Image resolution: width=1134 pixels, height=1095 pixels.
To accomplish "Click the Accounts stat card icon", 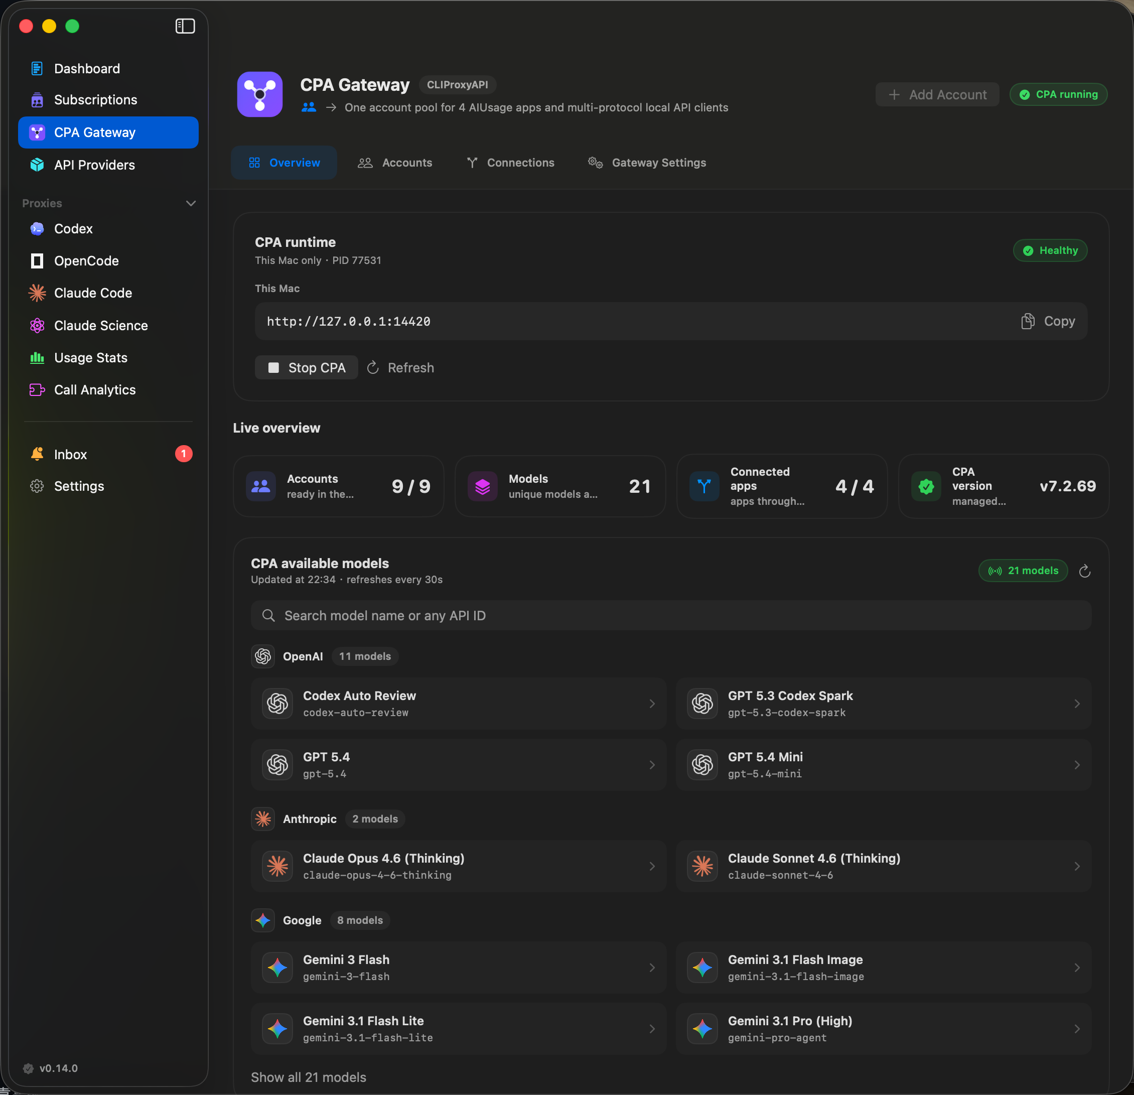I will click(x=261, y=486).
